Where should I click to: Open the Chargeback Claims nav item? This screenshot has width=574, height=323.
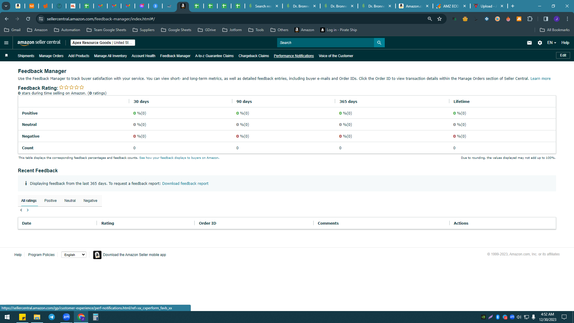click(x=254, y=56)
